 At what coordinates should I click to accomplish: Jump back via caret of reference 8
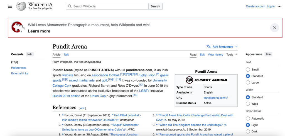157,115
